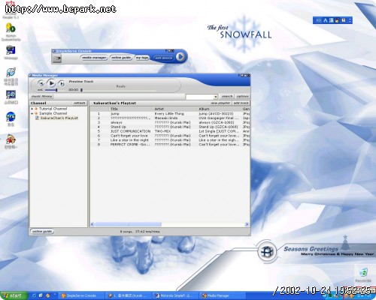
Task: Select track 8 "PERFECT CRIME"
Action: pos(170,145)
